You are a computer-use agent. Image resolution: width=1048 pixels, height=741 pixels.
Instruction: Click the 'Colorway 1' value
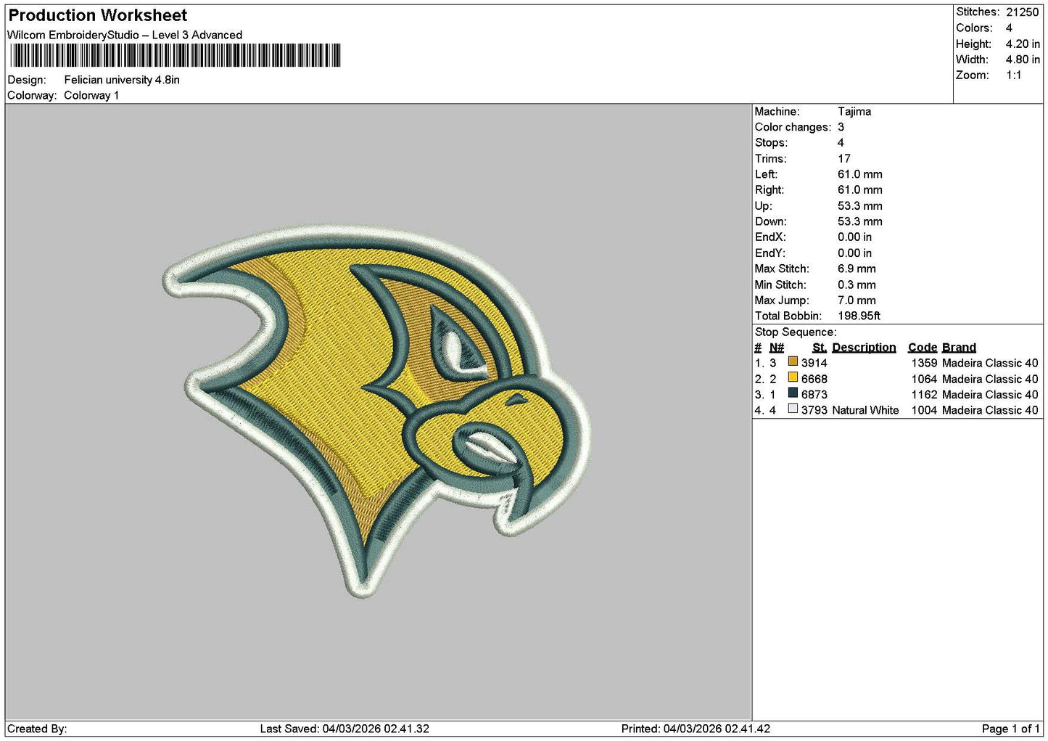[x=91, y=95]
